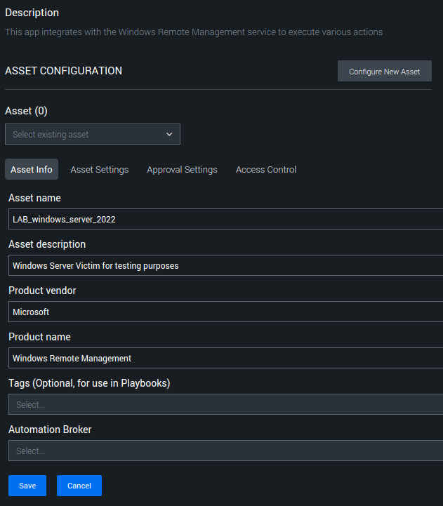
Task: Edit the Asset description field
Action: (x=225, y=265)
